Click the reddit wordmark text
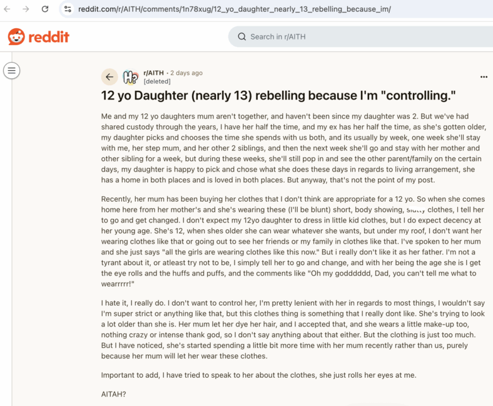This screenshot has height=406, width=493. point(49,37)
